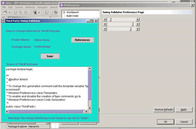196x129 pixels.
Task: Click the middle slider's thumb in Preferences
Action: 133,24
